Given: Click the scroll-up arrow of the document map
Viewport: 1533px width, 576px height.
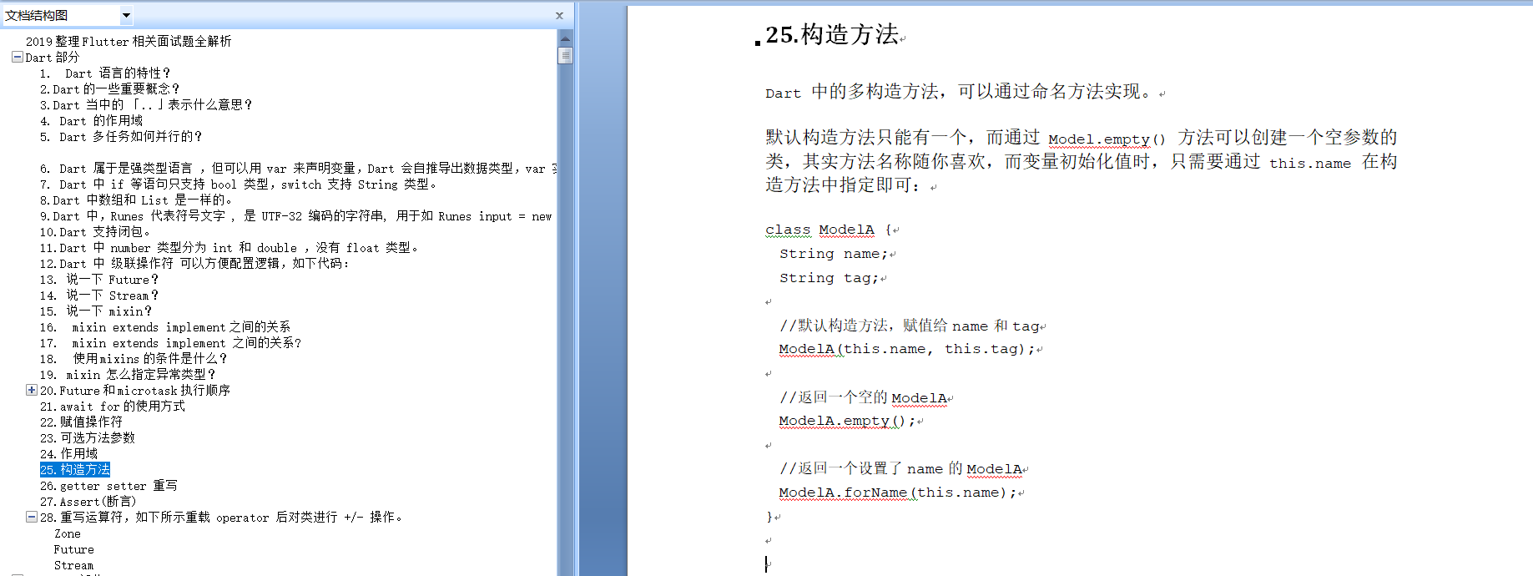Looking at the screenshot, I should 565,38.
